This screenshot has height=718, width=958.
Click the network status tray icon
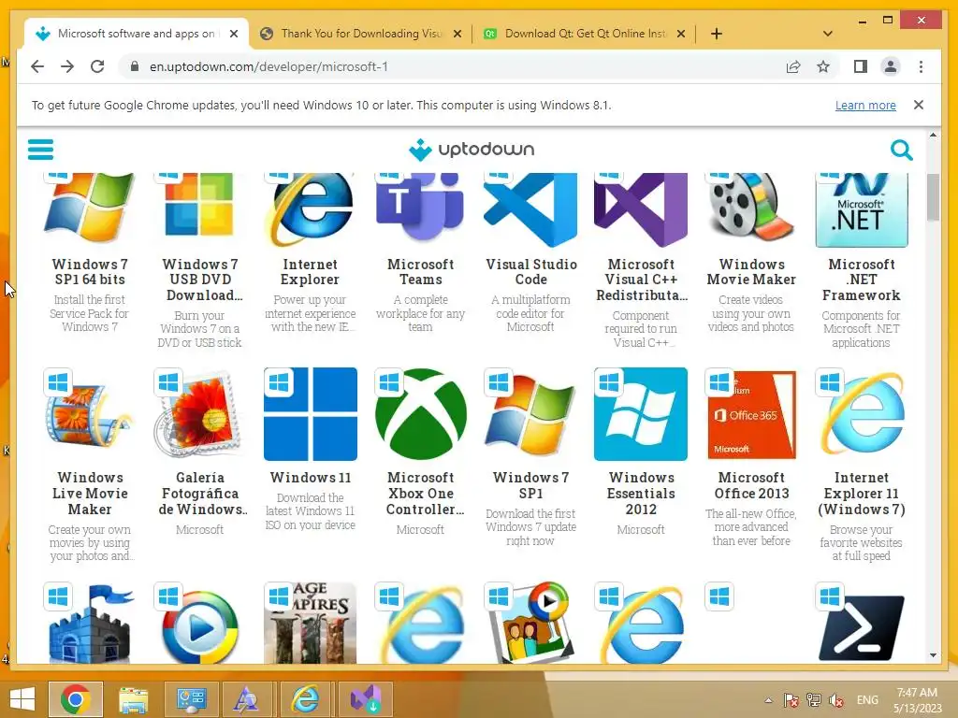click(x=814, y=700)
